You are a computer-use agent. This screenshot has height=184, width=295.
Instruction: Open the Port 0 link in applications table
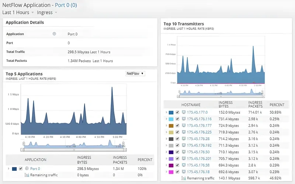point(35,169)
